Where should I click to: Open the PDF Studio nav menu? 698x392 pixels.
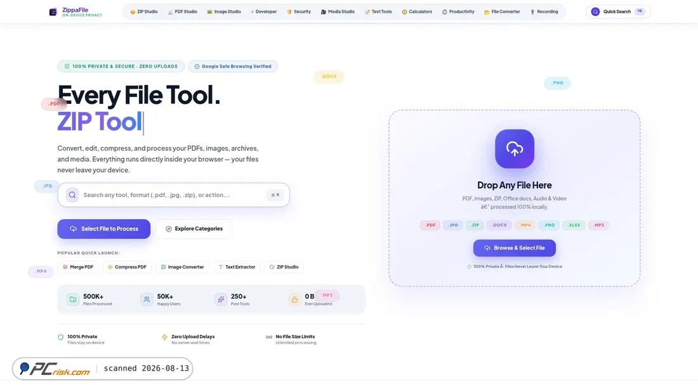183,11
